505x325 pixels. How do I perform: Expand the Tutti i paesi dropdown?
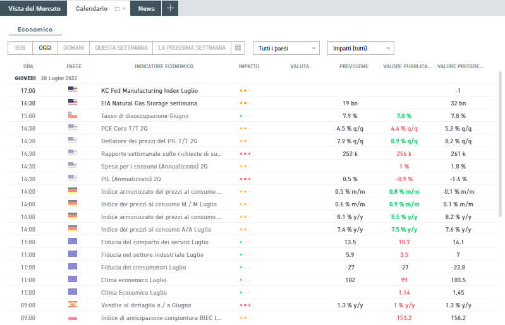click(286, 48)
